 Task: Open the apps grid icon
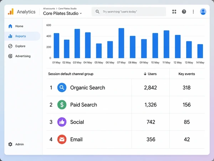pyautogui.click(x=174, y=12)
